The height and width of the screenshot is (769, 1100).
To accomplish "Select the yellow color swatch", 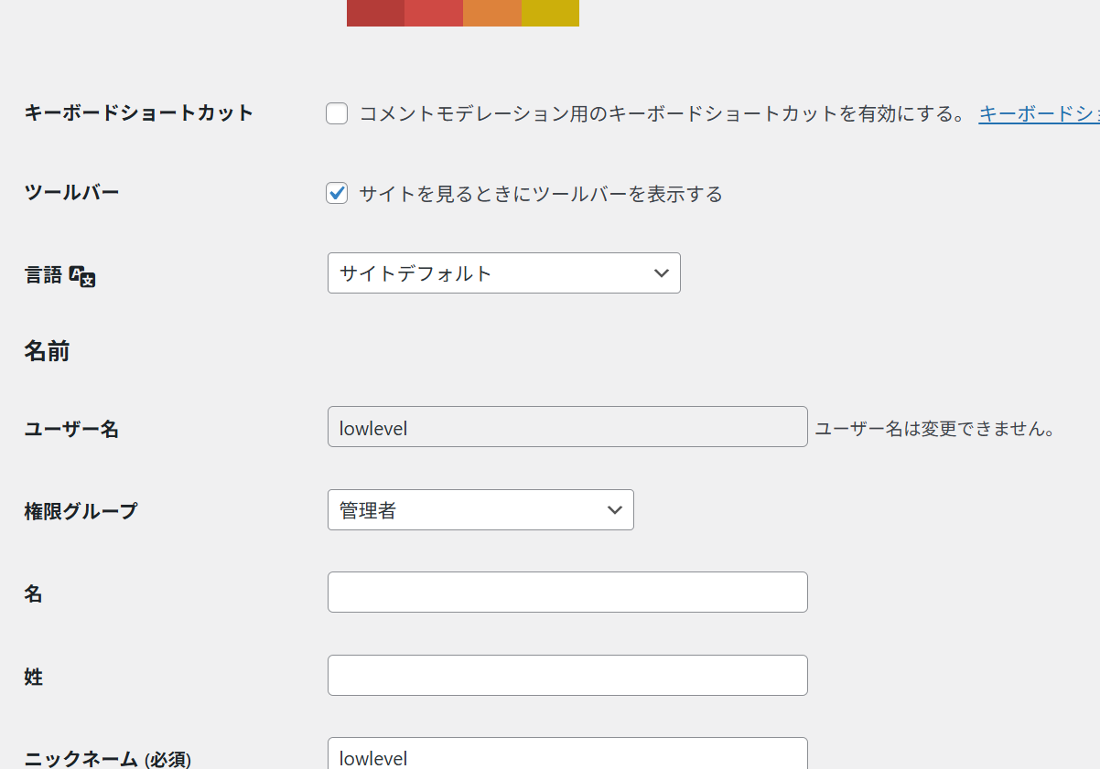I will coord(550,13).
